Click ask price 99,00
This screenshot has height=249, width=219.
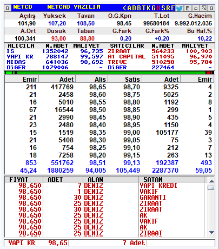(x=131, y=133)
